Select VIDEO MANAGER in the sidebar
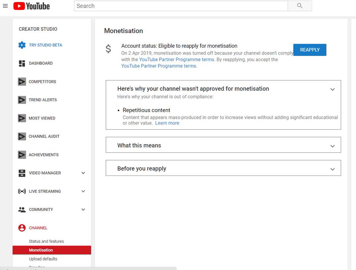 [45, 173]
